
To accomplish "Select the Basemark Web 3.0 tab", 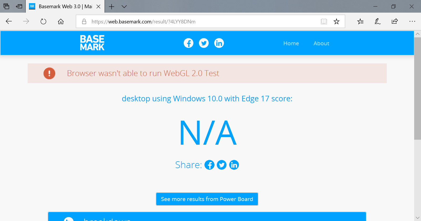I will coord(65,6).
